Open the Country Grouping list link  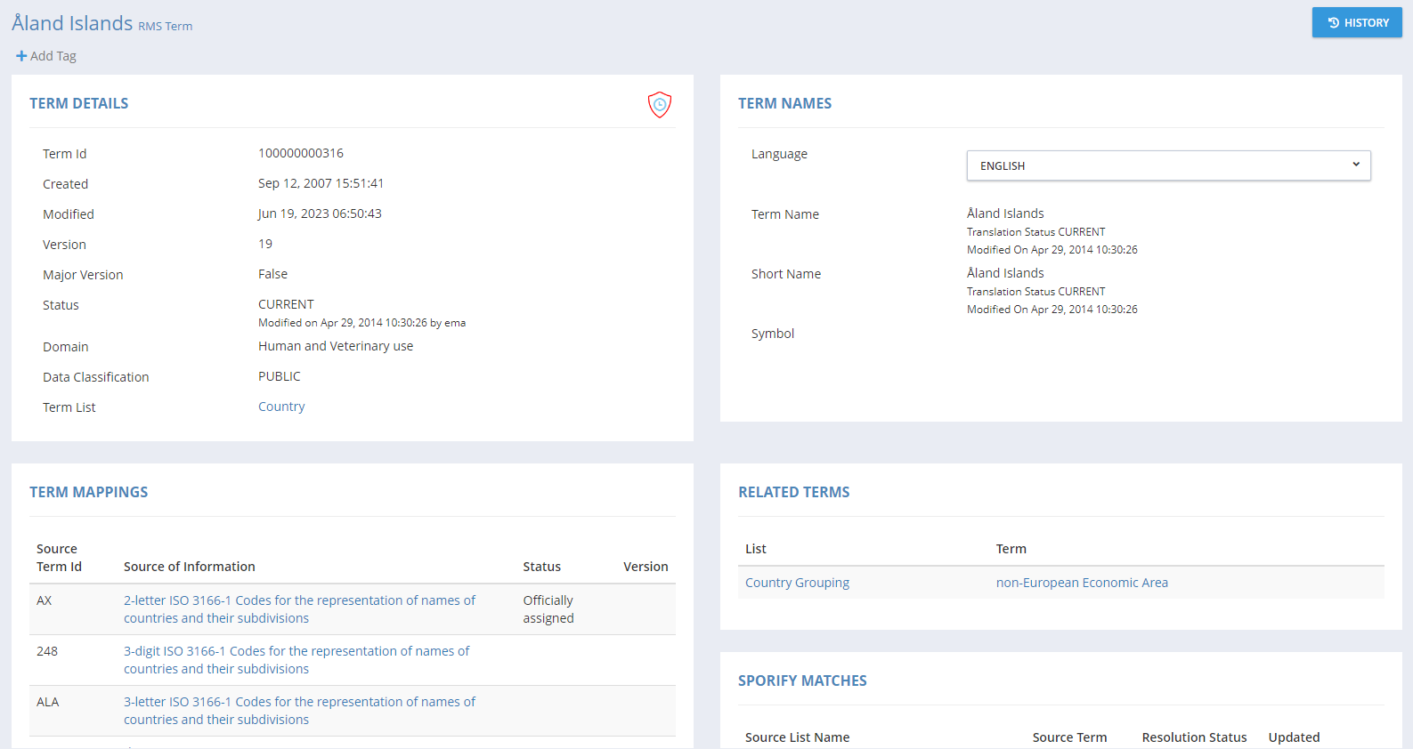(x=797, y=583)
